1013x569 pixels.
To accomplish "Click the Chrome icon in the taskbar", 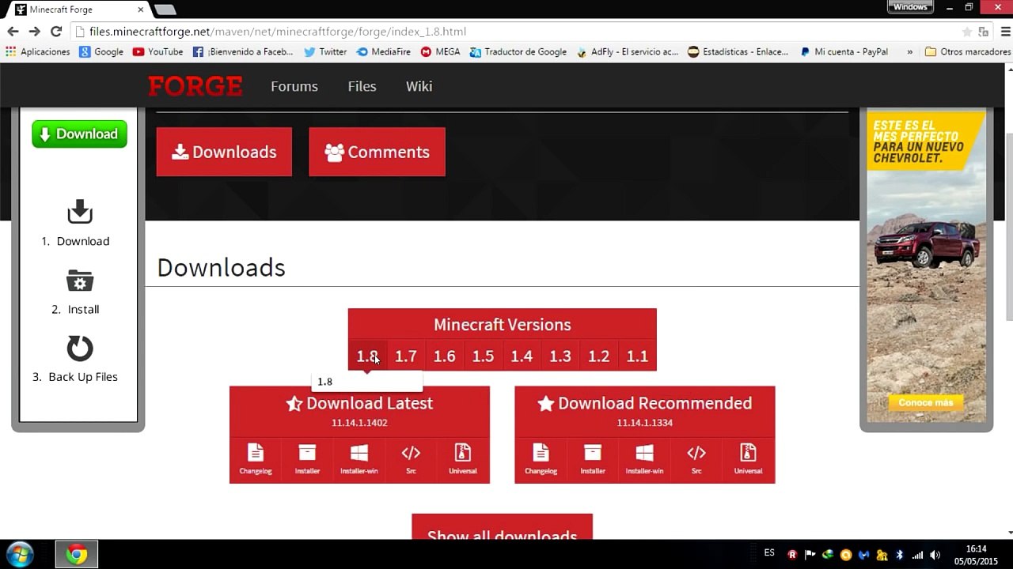I will point(77,554).
